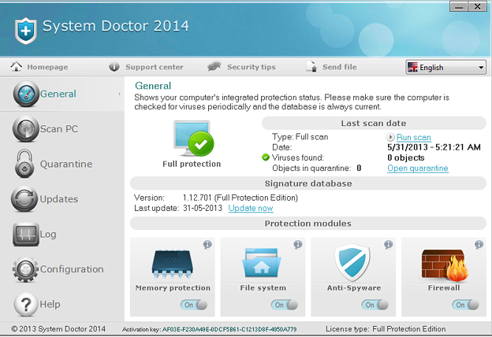Click the Run scan link

(x=414, y=137)
